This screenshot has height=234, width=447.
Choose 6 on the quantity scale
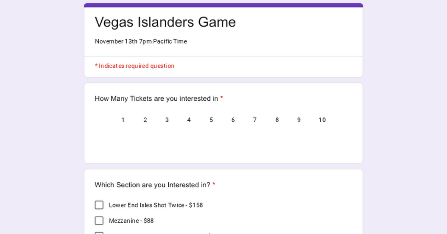point(233,120)
